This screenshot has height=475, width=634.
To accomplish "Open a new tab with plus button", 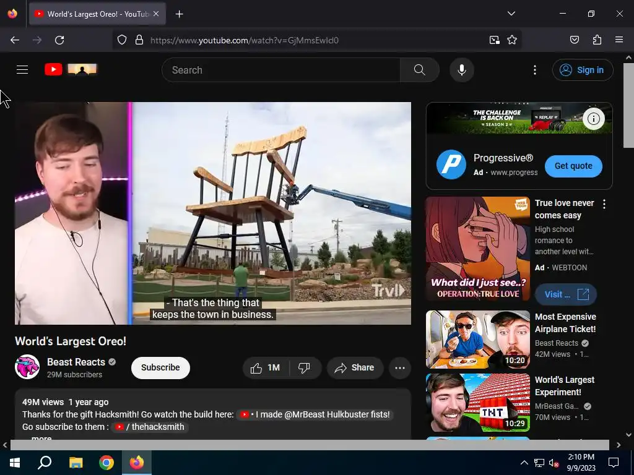I will (179, 14).
